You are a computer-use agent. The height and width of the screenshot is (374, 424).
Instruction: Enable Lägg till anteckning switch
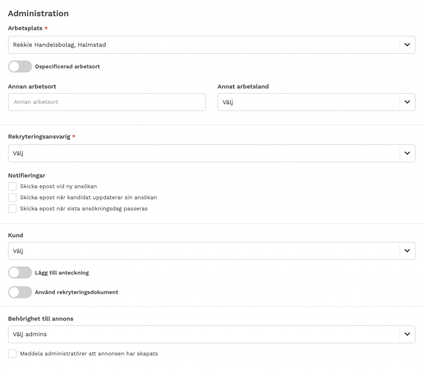(x=20, y=272)
